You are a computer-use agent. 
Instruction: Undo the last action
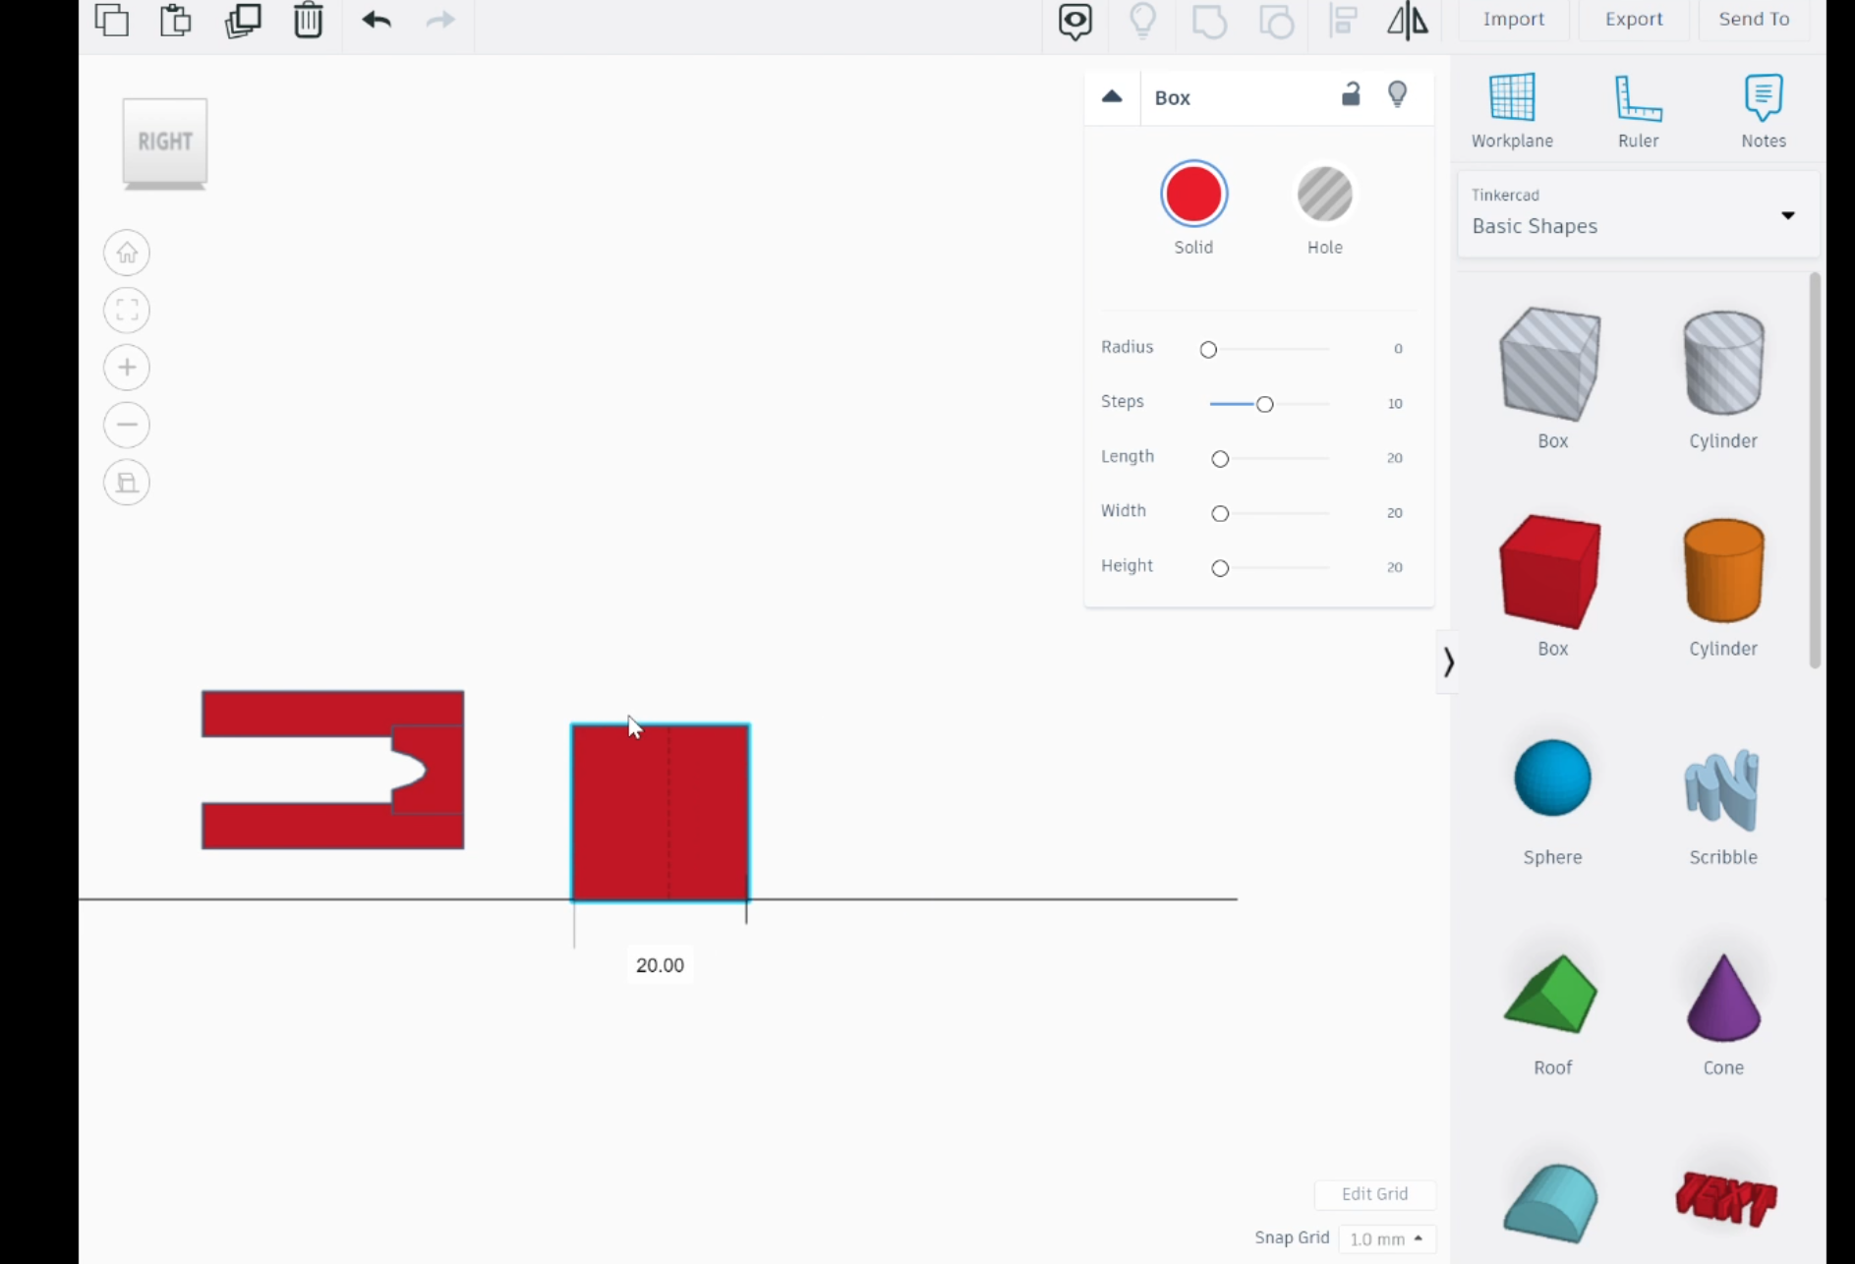click(375, 20)
